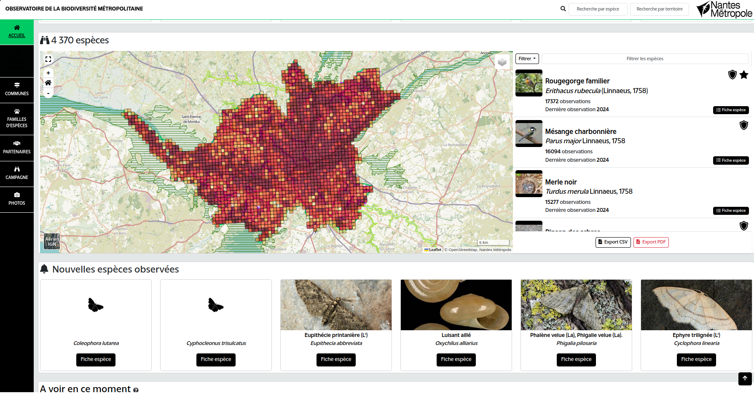Screen dimensions: 754x393
Task: Focus the Recherche par territoire field
Action: click(659, 9)
